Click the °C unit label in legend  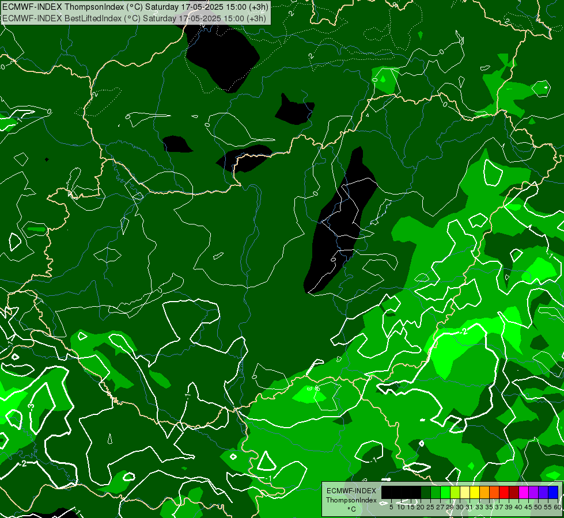[x=351, y=509]
